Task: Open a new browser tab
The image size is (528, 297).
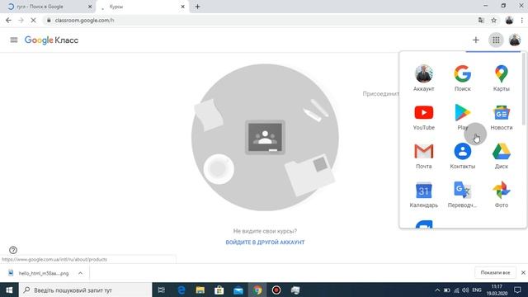Action: tap(197, 7)
